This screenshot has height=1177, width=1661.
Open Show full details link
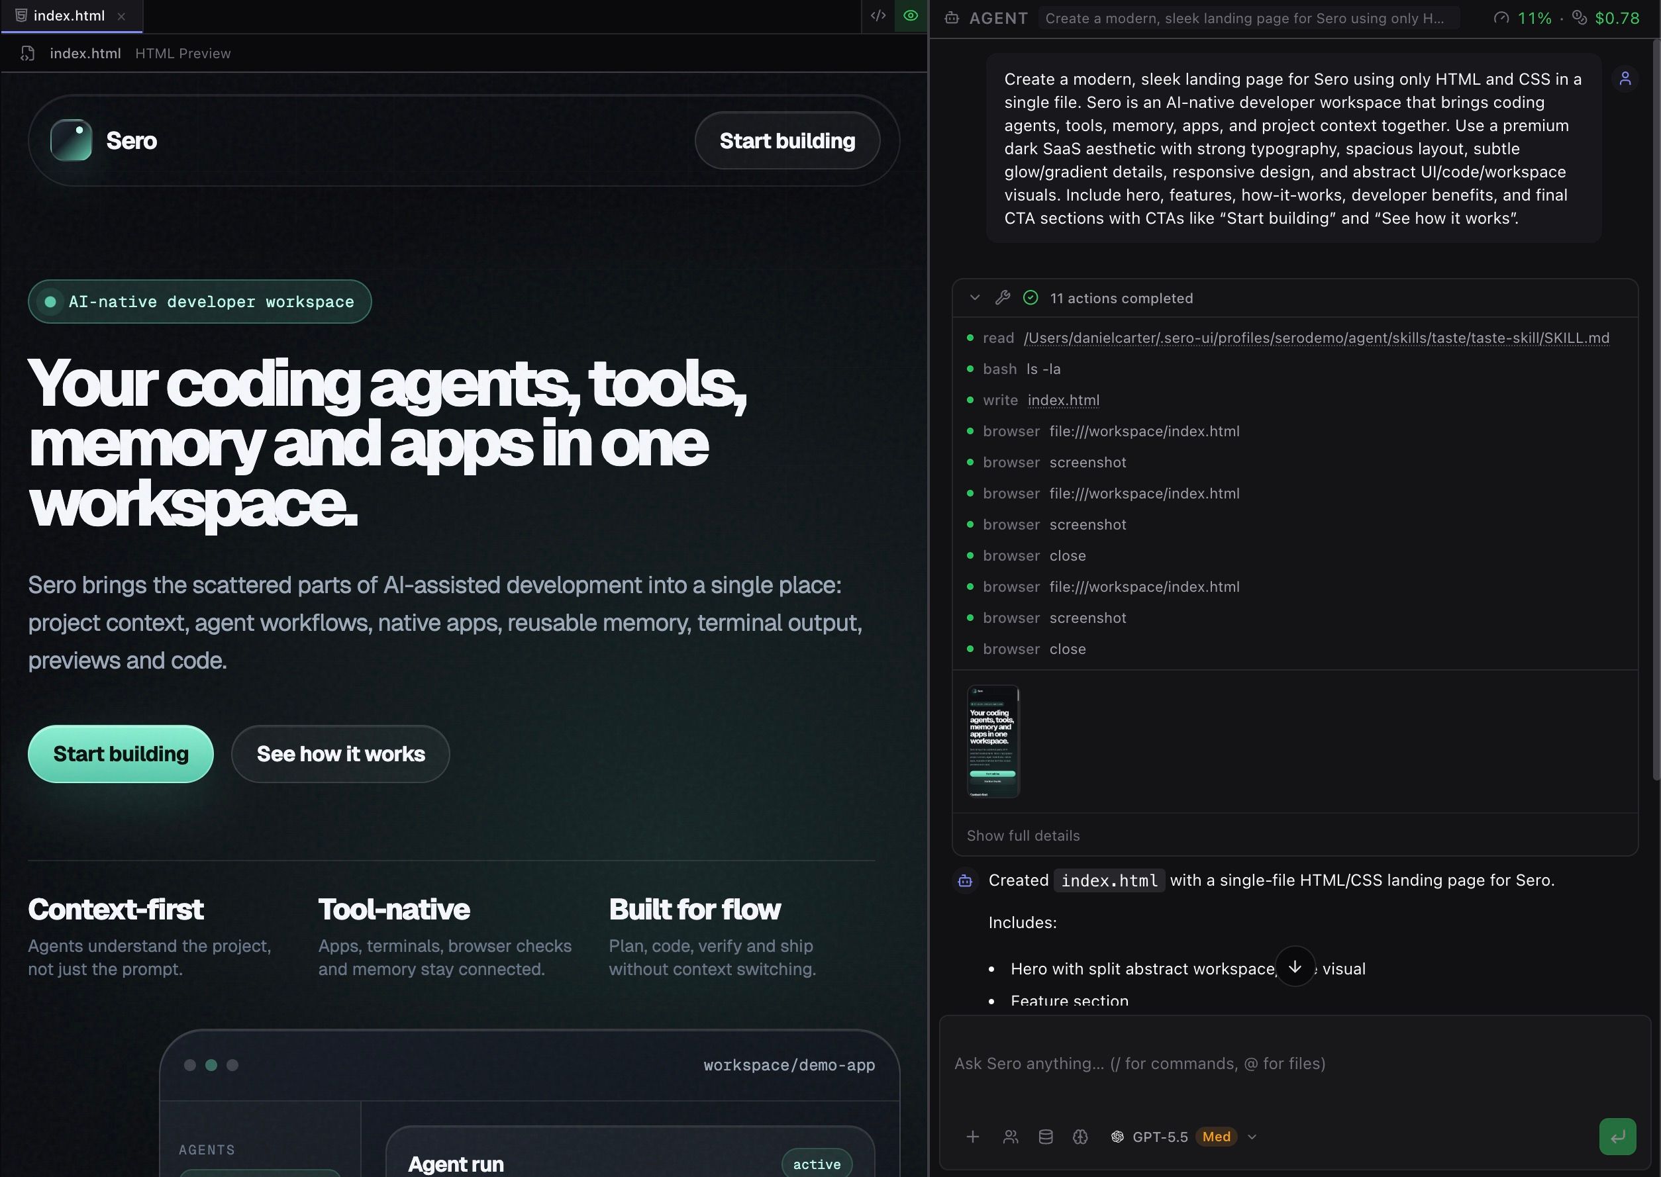click(x=1023, y=835)
